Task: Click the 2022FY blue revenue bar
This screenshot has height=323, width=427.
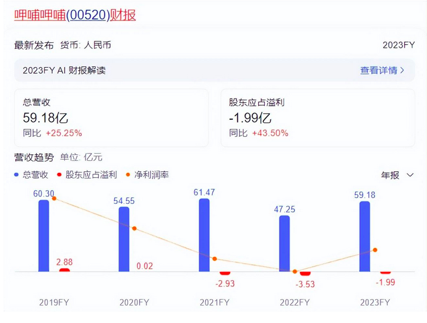Action: (284, 244)
